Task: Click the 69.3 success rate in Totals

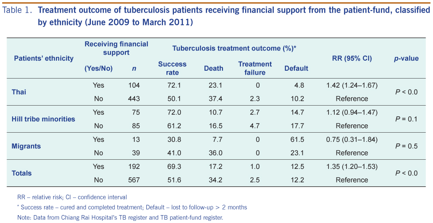Action: (x=174, y=167)
